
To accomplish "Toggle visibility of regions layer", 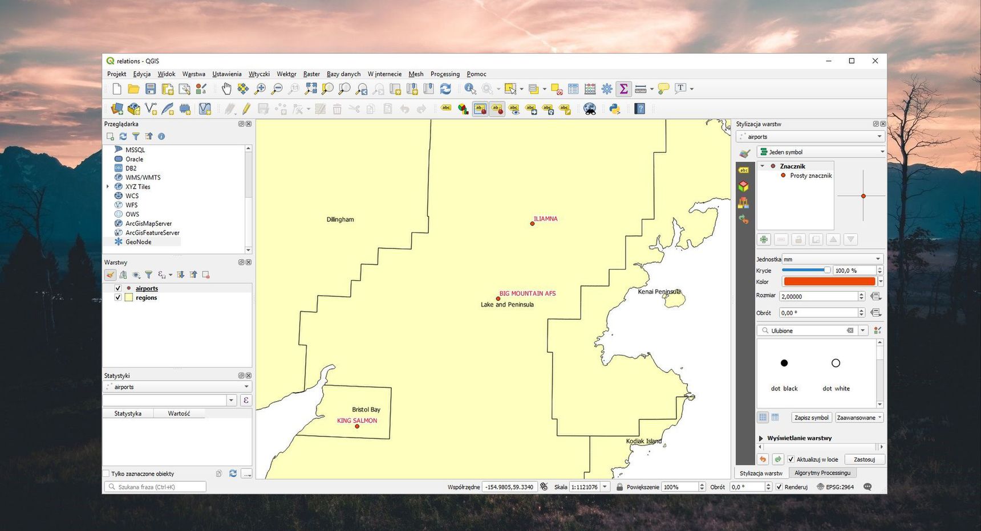I will pyautogui.click(x=118, y=297).
